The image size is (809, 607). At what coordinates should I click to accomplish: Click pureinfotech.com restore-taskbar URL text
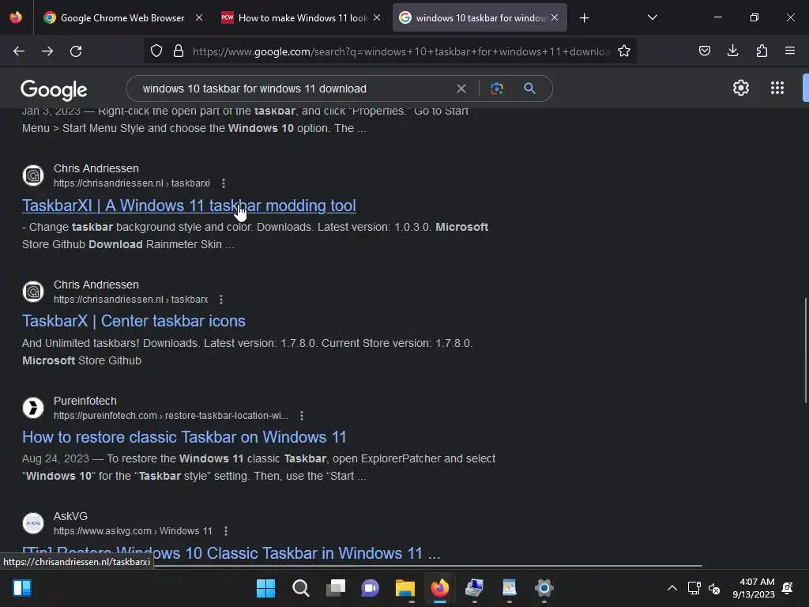(x=171, y=416)
